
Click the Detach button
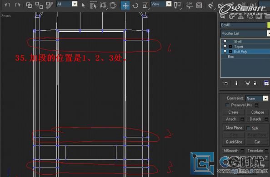[255, 119]
